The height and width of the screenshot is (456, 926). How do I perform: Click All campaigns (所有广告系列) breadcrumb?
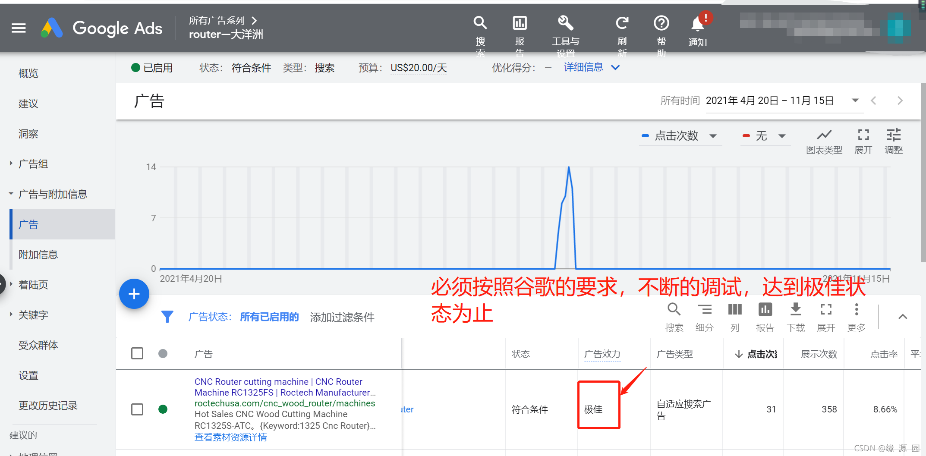(x=217, y=20)
